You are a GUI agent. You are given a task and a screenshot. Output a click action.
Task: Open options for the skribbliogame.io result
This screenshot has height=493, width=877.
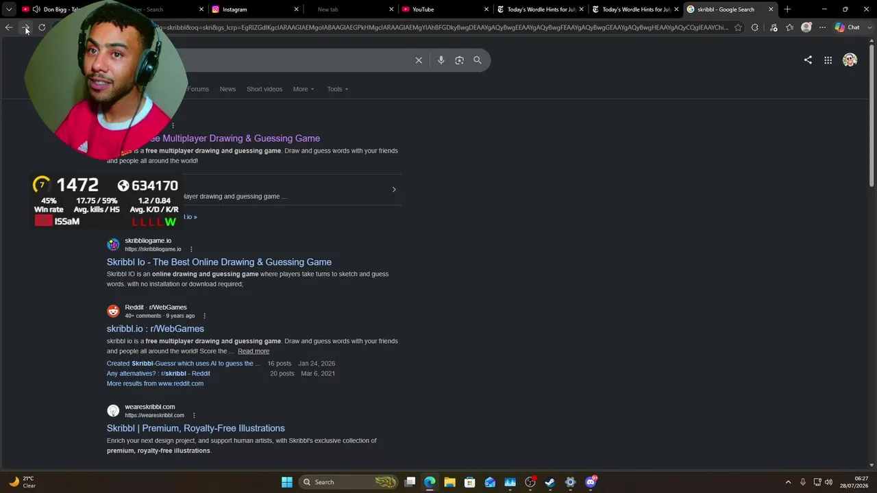tap(191, 249)
